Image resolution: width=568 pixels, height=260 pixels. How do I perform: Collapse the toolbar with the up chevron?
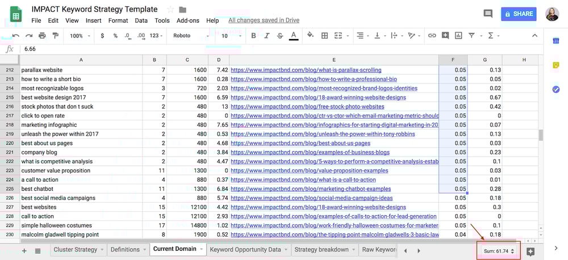tap(534, 36)
